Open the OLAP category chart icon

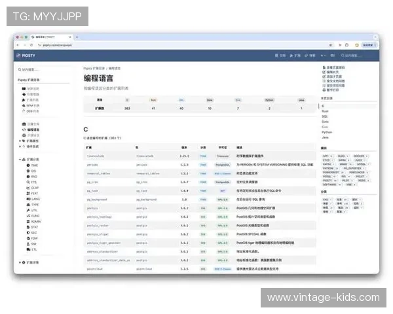(x=28, y=188)
